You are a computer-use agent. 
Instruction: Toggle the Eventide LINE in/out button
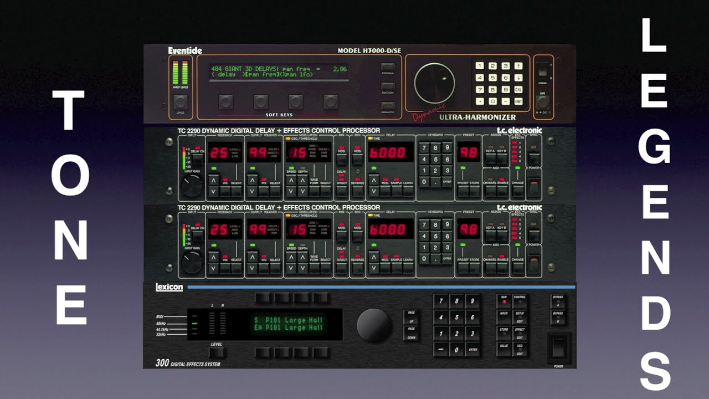(543, 103)
